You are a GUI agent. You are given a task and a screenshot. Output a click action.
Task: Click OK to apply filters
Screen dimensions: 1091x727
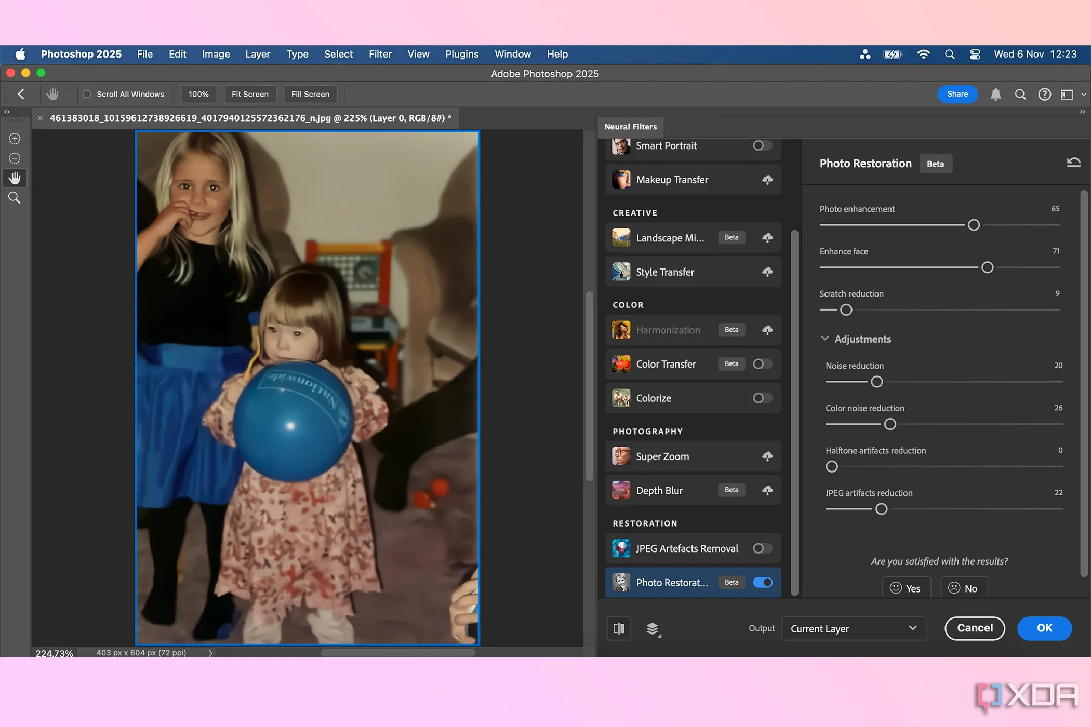[1044, 628]
